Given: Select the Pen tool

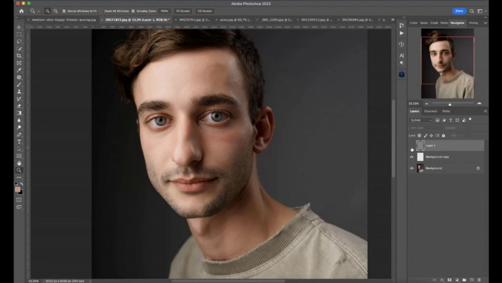Looking at the screenshot, I should pos(19,134).
